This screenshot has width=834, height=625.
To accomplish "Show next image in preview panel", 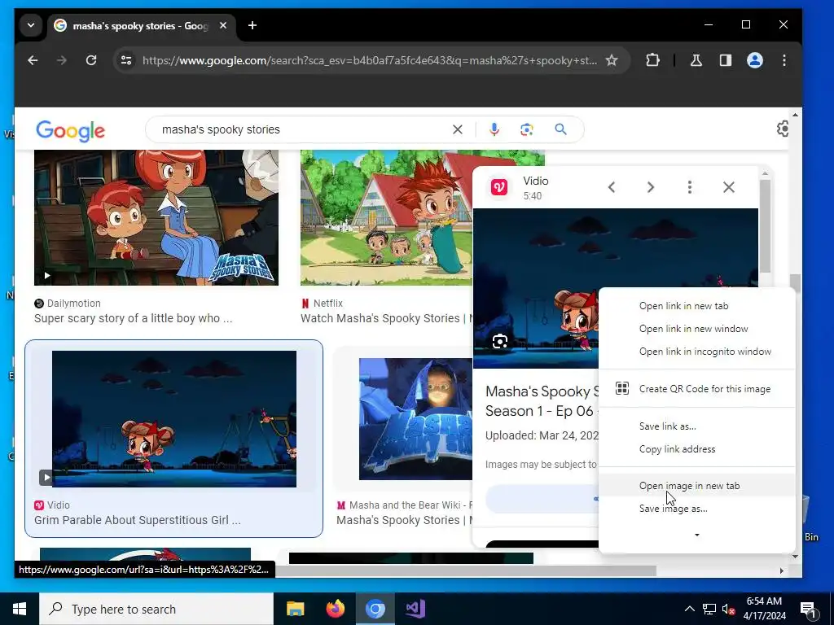I will (x=651, y=187).
